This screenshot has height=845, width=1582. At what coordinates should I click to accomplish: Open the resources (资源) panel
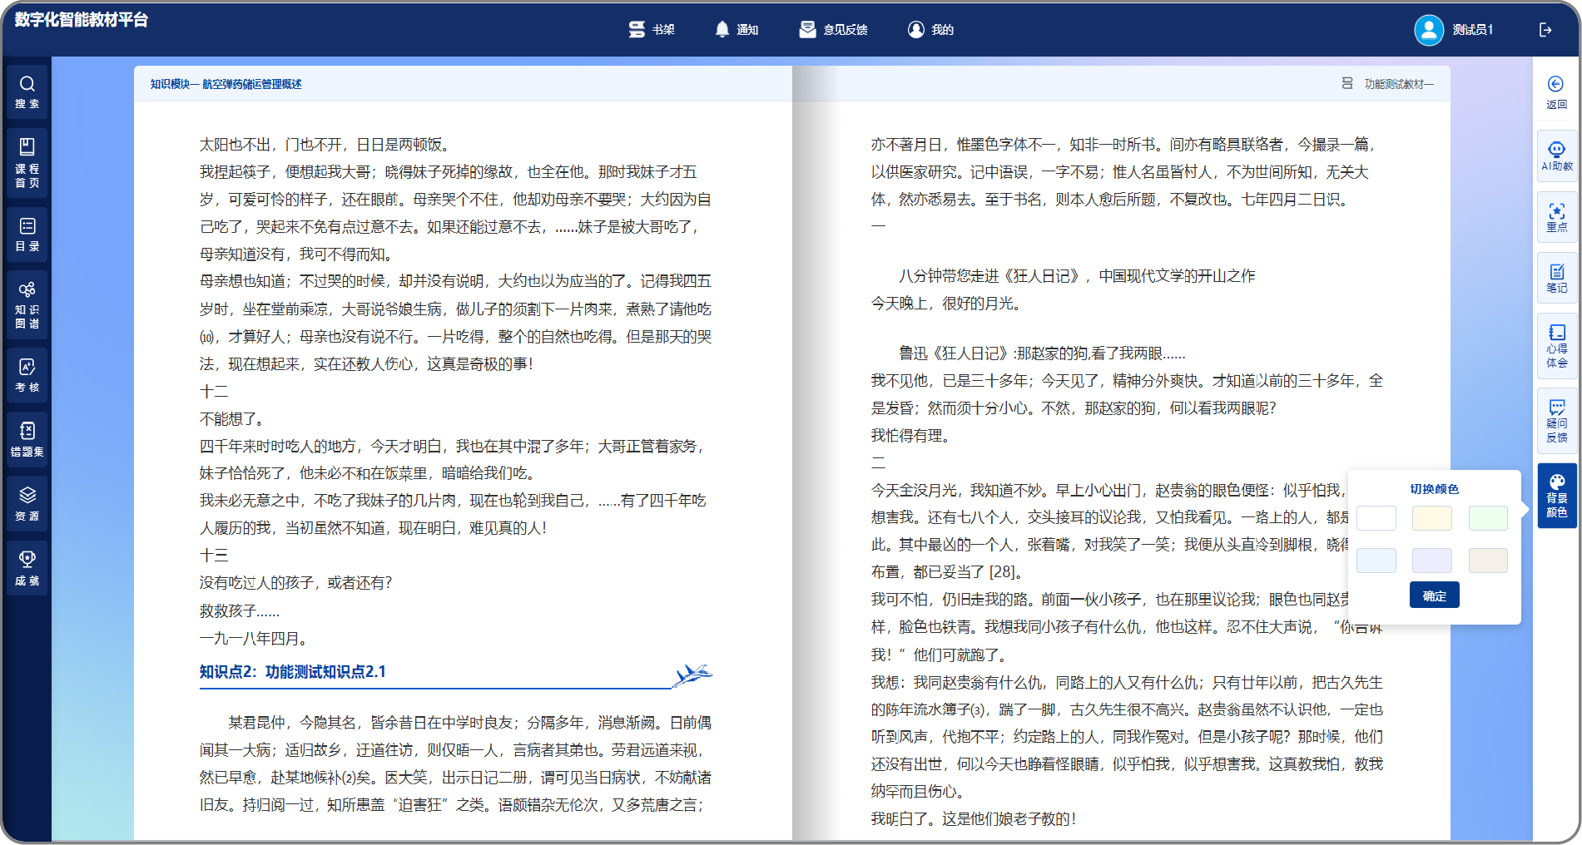[27, 503]
